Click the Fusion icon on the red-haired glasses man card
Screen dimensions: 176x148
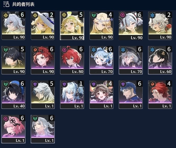152,84
